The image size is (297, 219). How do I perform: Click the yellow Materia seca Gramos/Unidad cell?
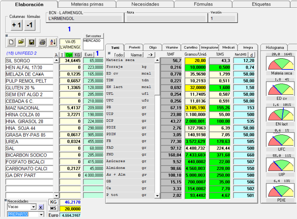[x=196, y=61]
